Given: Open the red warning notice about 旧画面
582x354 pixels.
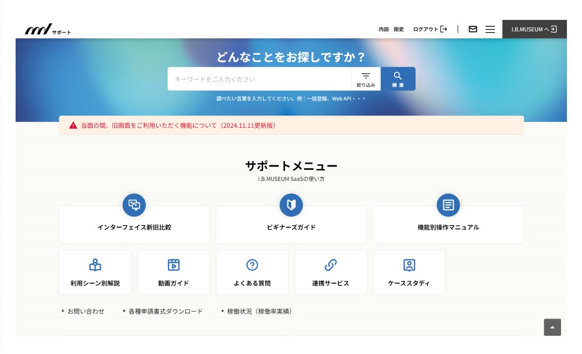Looking at the screenshot, I should pos(178,125).
